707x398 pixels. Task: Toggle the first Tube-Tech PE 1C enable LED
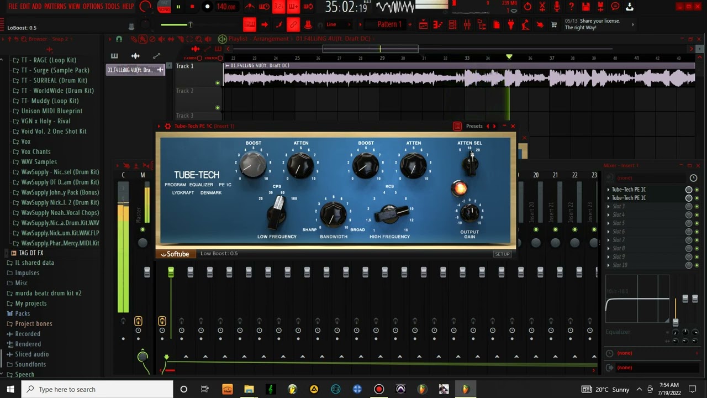[x=697, y=190]
